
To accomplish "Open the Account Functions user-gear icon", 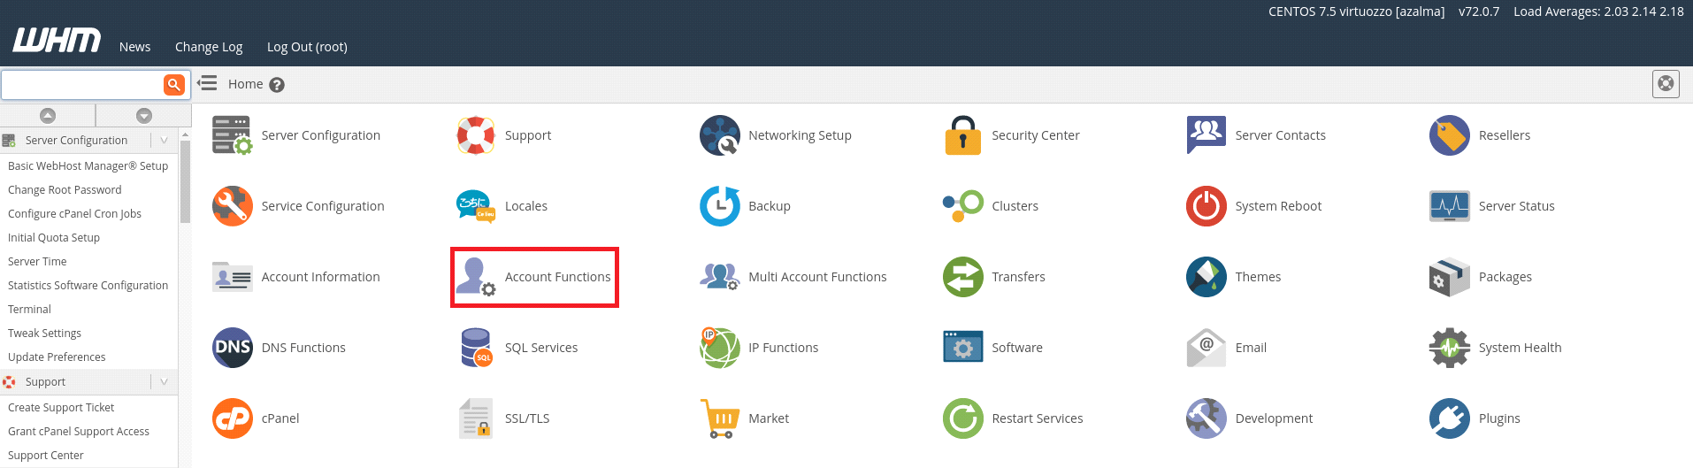I will point(476,277).
